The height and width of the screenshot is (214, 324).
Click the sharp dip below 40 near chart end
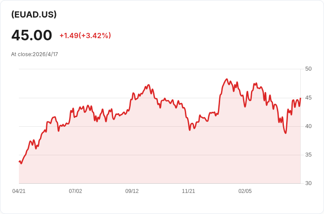(x=286, y=133)
